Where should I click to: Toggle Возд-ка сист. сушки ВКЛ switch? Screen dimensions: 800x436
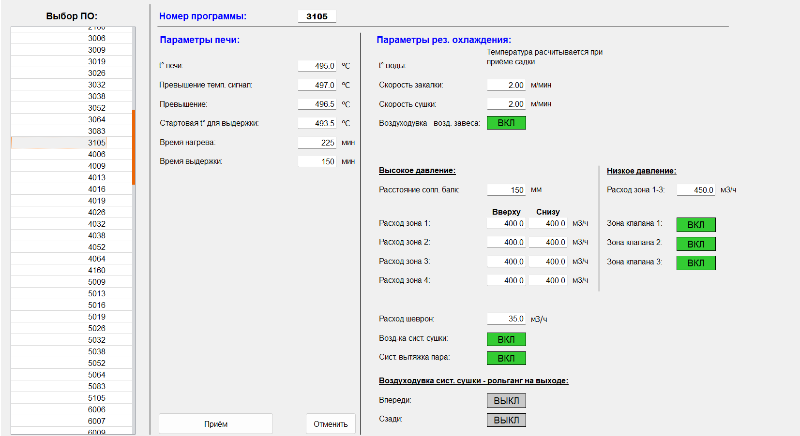[506, 339]
